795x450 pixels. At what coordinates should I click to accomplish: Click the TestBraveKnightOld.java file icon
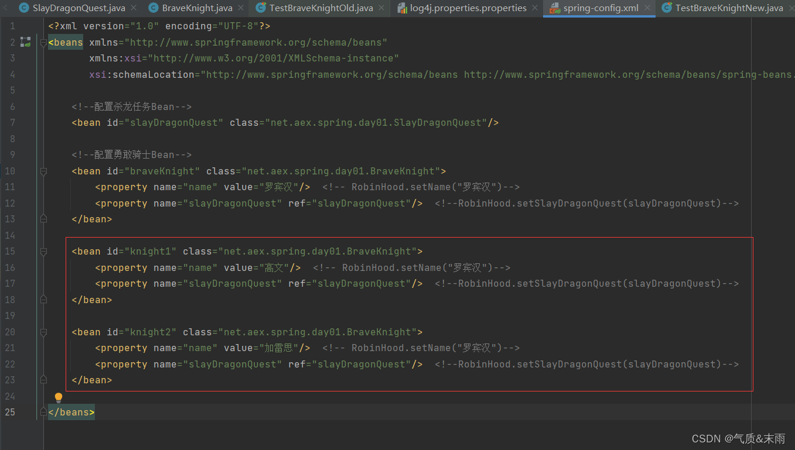coord(260,8)
